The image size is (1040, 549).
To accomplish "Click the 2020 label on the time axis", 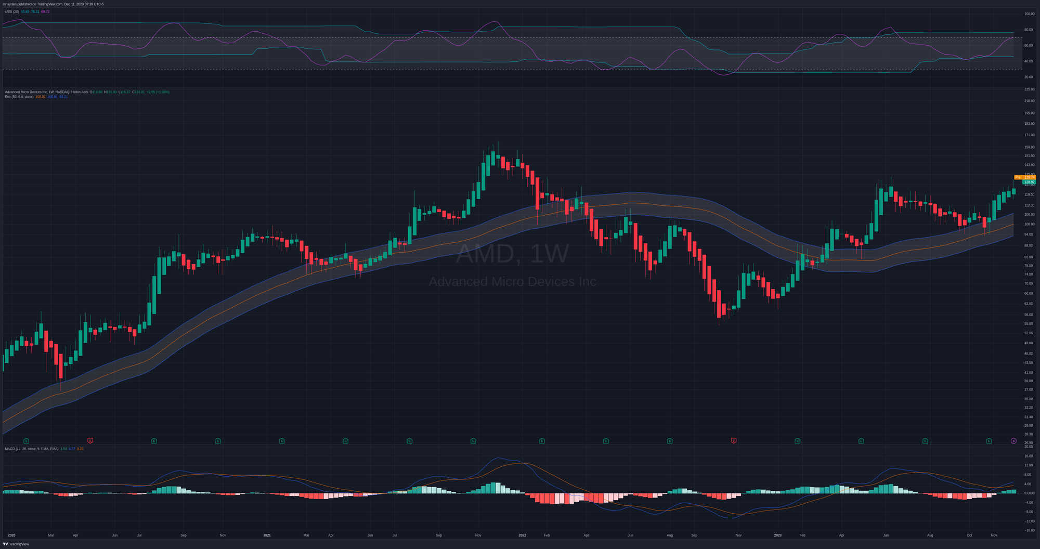I will pyautogui.click(x=11, y=535).
